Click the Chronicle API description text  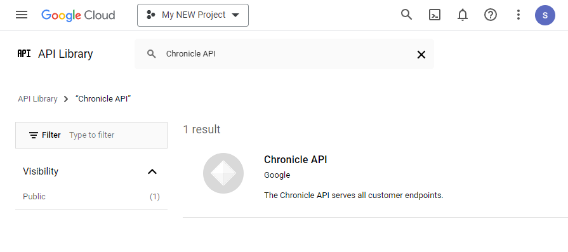(353, 196)
